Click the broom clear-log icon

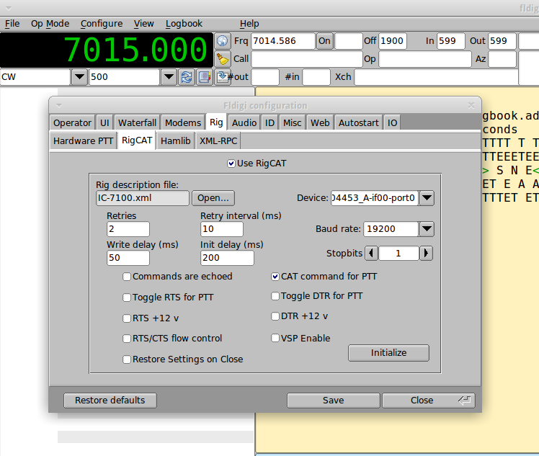click(x=223, y=59)
